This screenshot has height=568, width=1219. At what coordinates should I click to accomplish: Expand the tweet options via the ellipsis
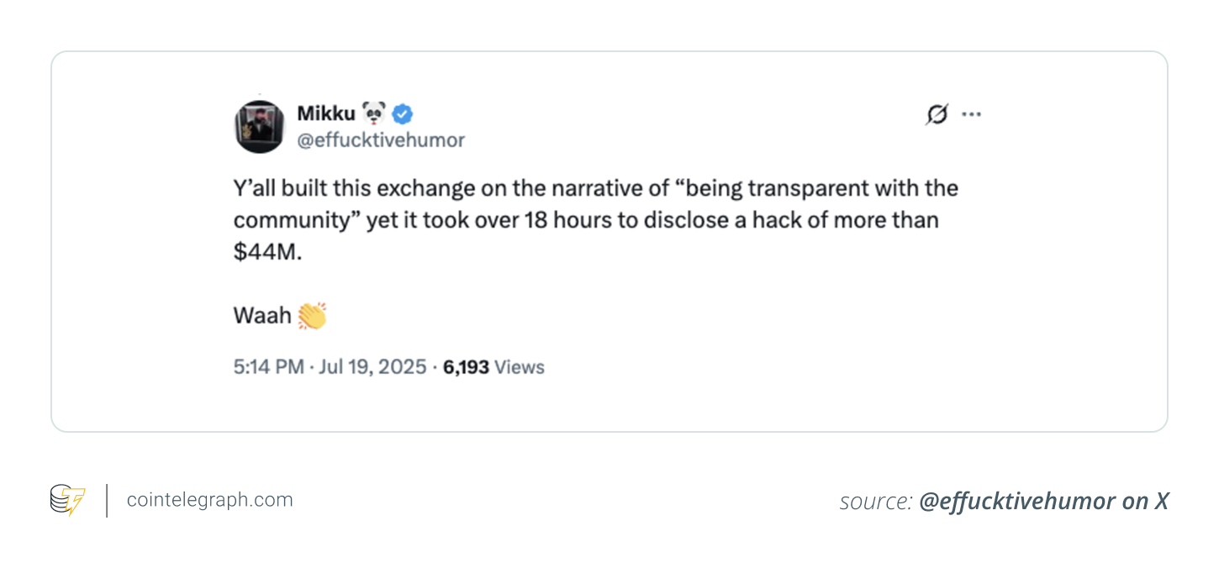click(972, 113)
